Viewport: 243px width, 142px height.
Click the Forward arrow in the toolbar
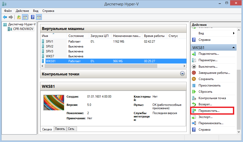[11, 17]
